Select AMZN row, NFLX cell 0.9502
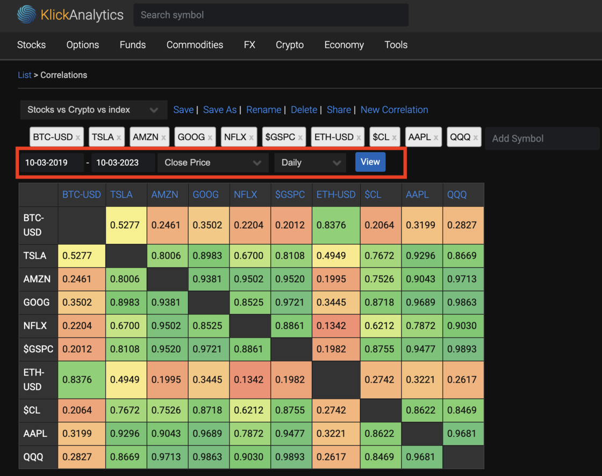This screenshot has height=476, width=602. [250, 279]
